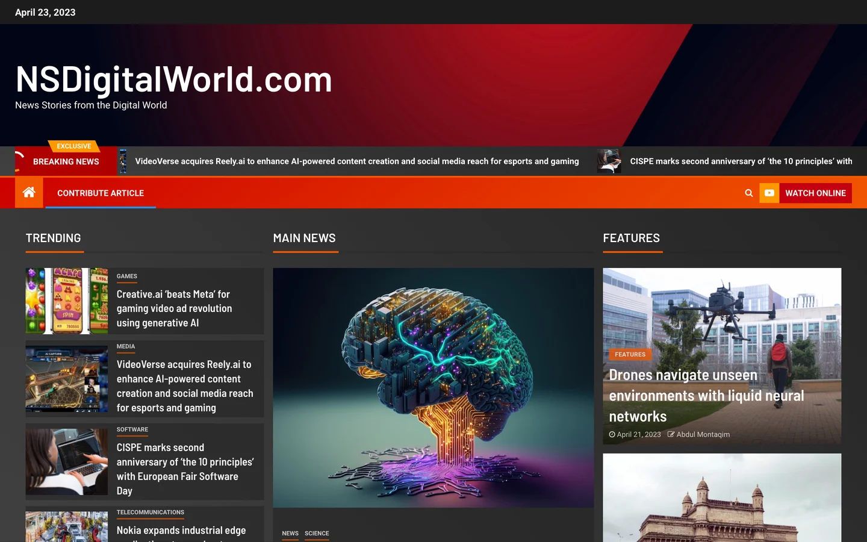
Task: Open Nokia expands industrial edge article
Action: pyautogui.click(x=181, y=532)
